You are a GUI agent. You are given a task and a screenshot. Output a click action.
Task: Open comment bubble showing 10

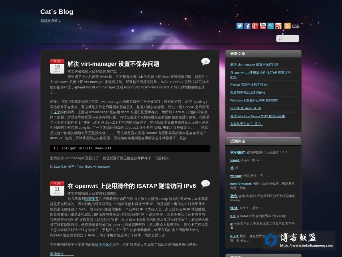pos(205,184)
